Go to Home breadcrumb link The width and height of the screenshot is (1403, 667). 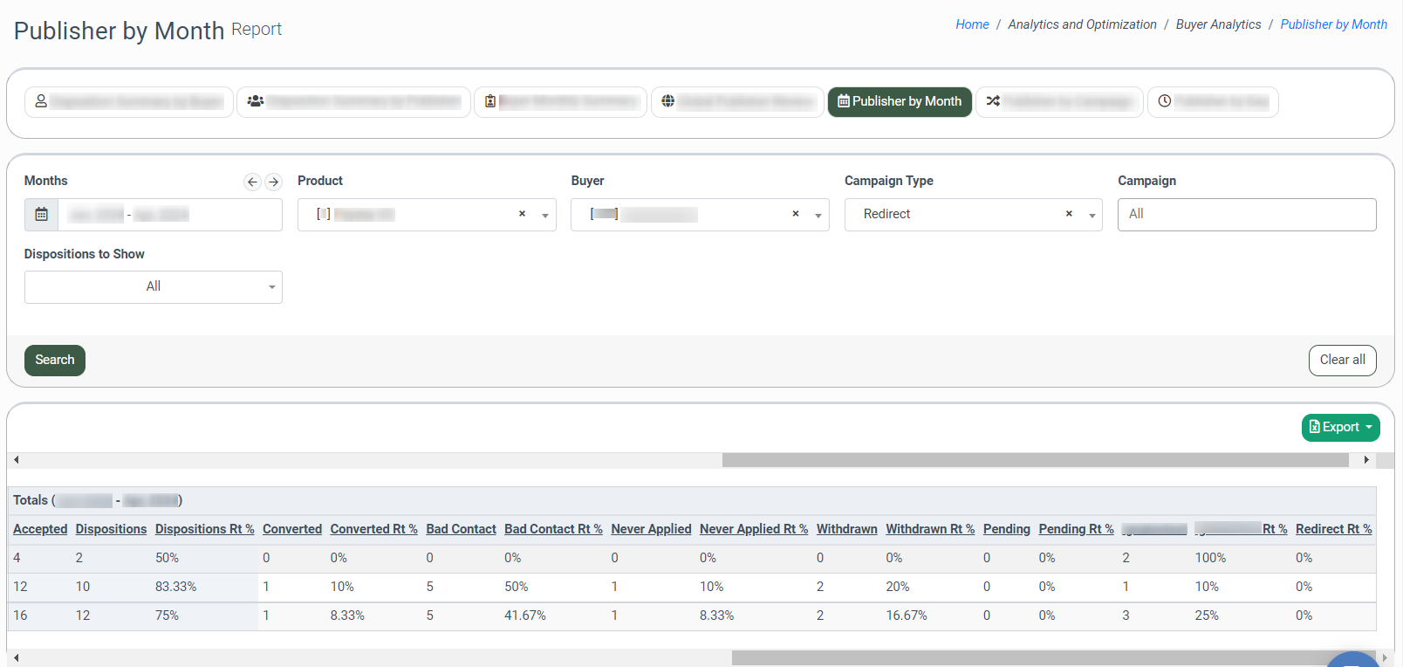(971, 24)
